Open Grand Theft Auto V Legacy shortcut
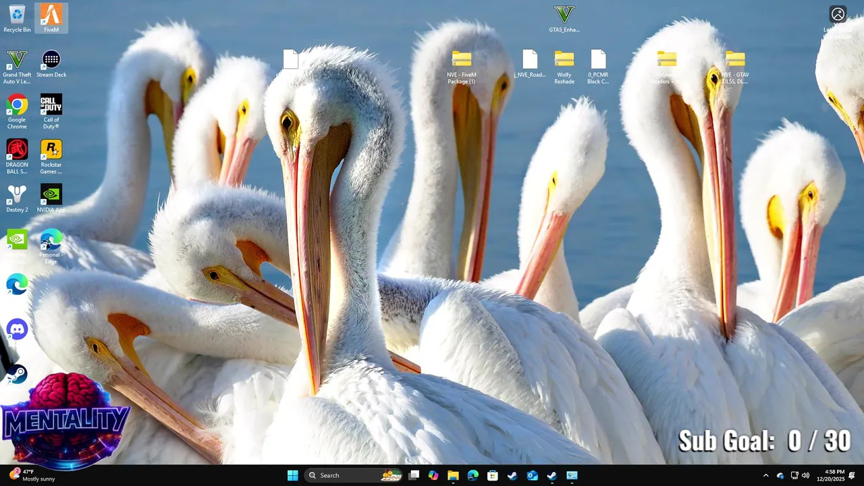Screen dimensions: 864x486 (x=17, y=67)
